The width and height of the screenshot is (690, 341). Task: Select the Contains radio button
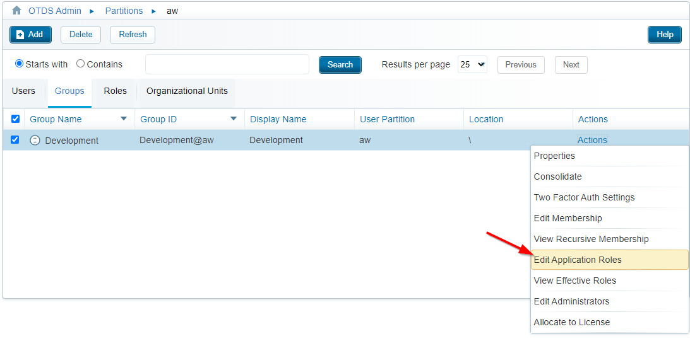(x=80, y=64)
